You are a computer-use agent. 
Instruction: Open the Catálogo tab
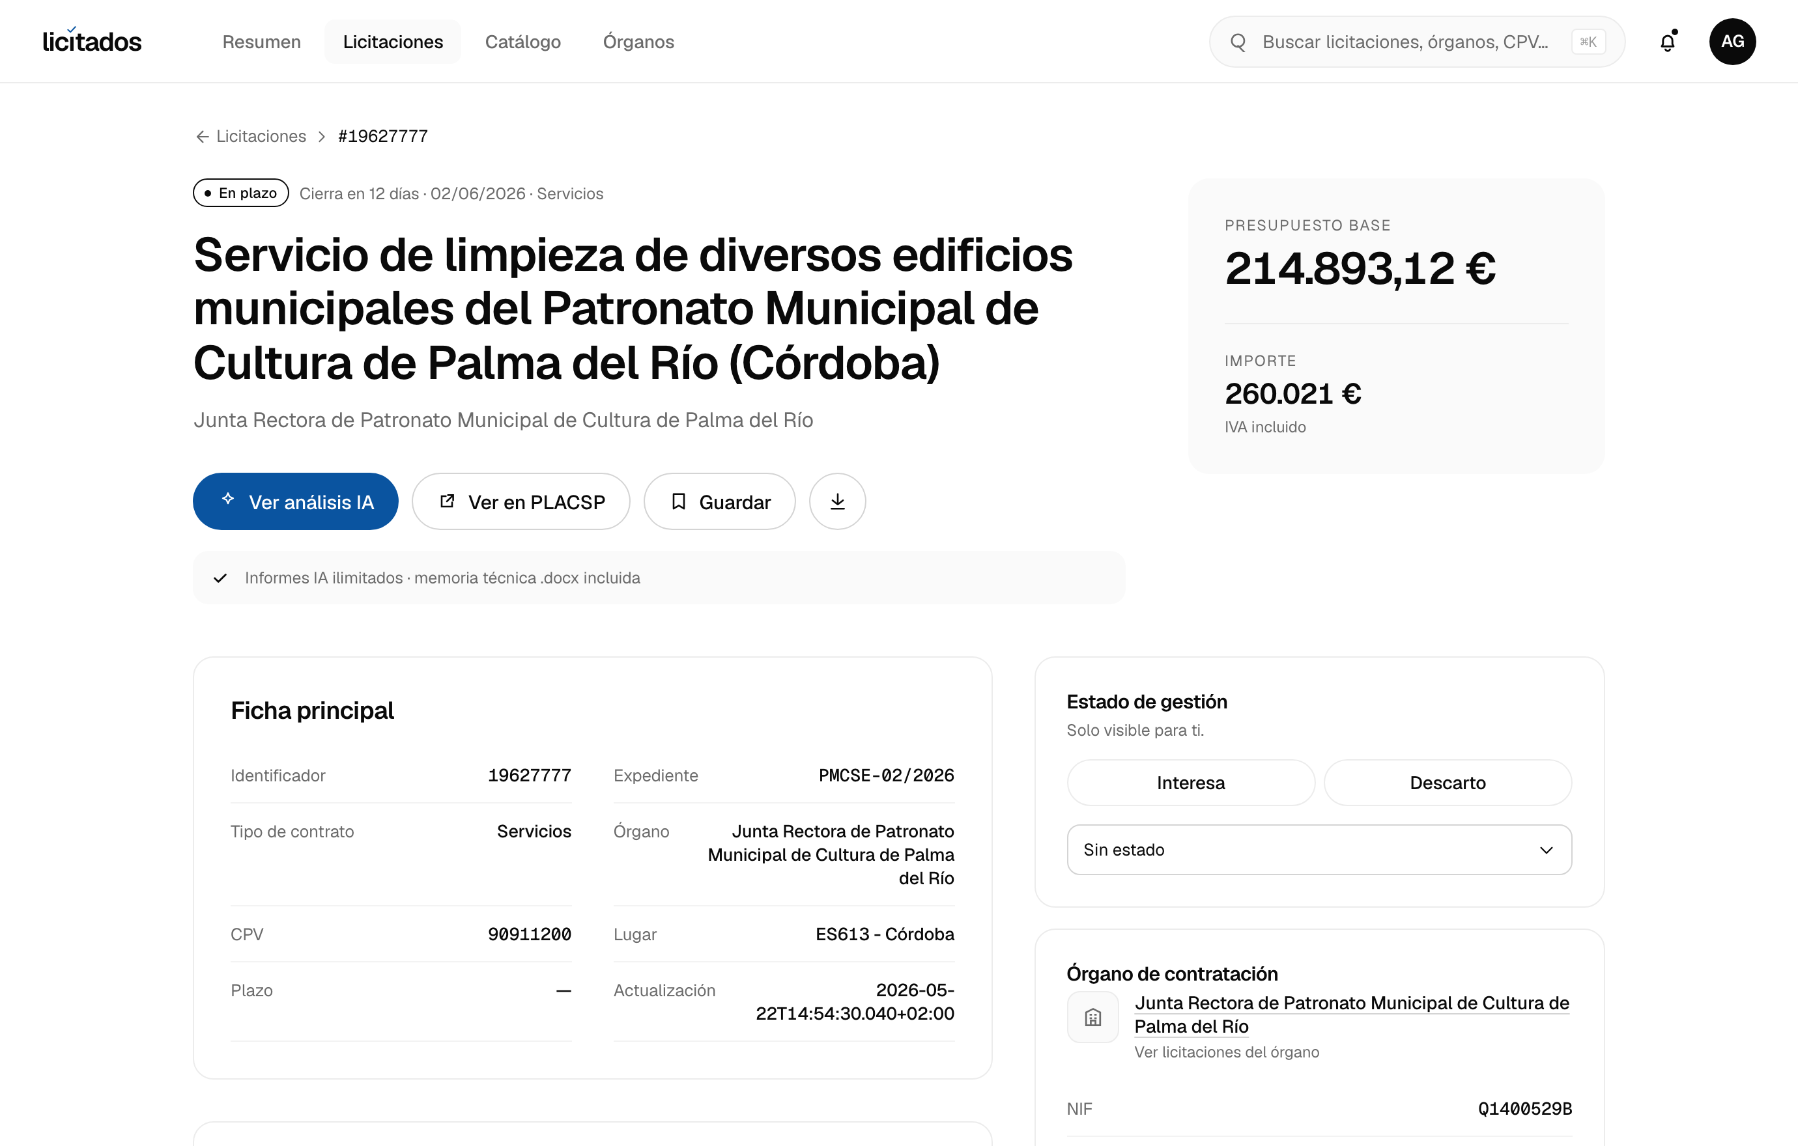tap(522, 42)
